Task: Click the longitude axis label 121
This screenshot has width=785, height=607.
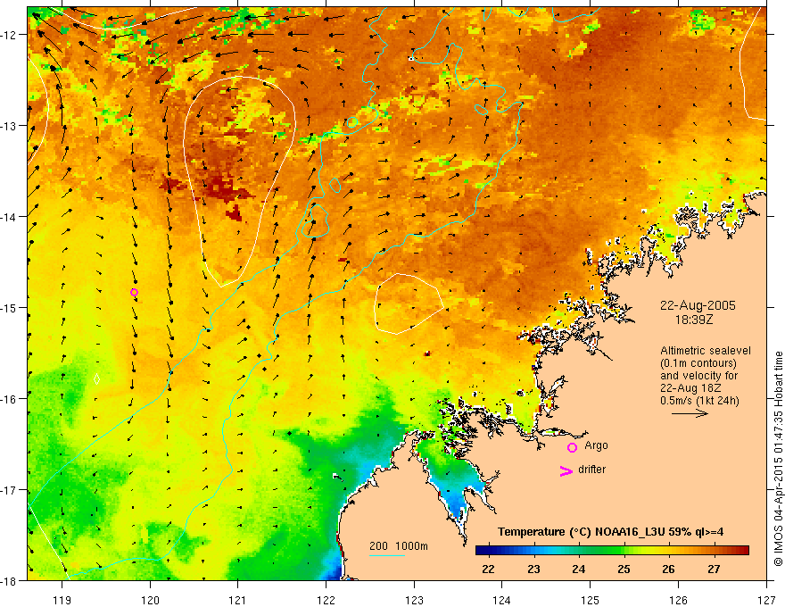Action: [x=238, y=600]
